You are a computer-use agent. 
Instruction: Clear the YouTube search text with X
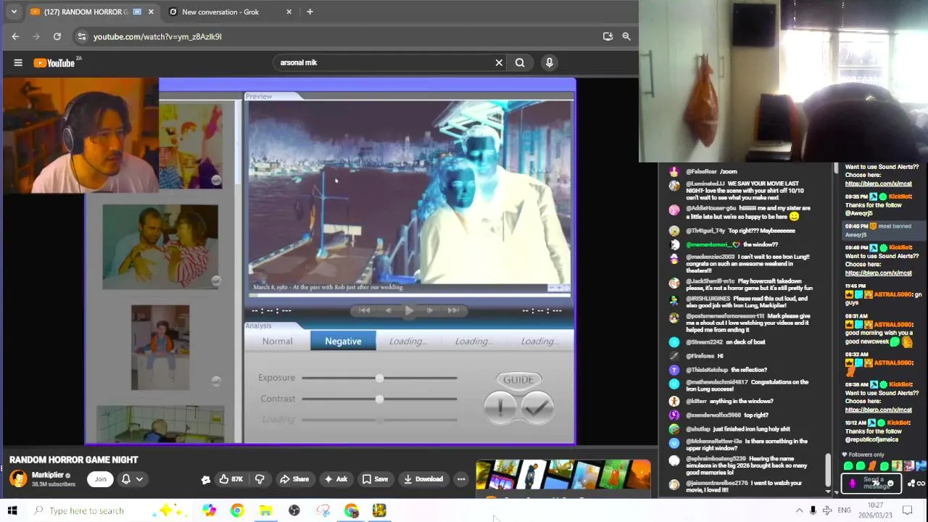click(499, 63)
